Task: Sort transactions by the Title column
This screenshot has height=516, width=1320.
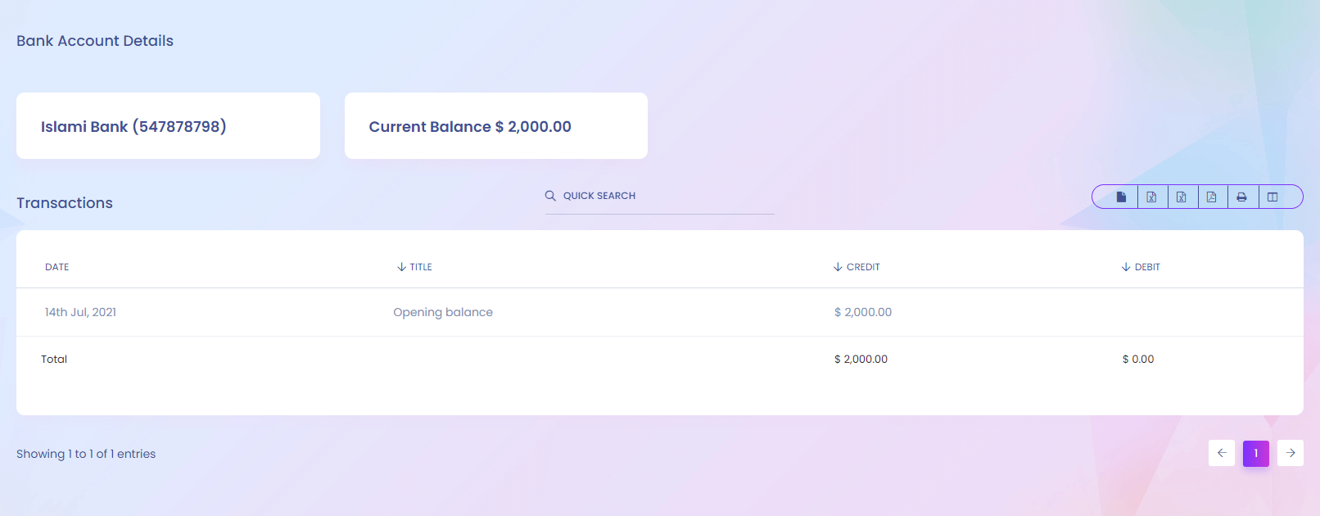Action: [420, 267]
